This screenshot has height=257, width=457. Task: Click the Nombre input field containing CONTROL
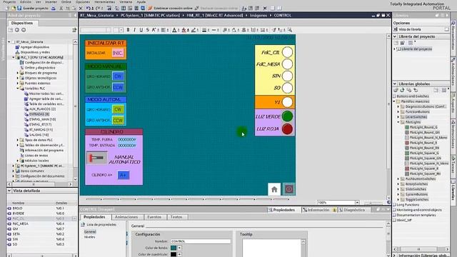200,241
